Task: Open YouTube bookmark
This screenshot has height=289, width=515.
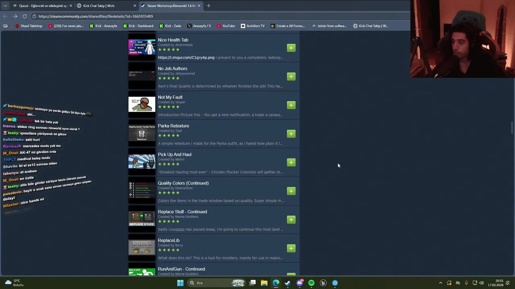Action: click(x=226, y=26)
